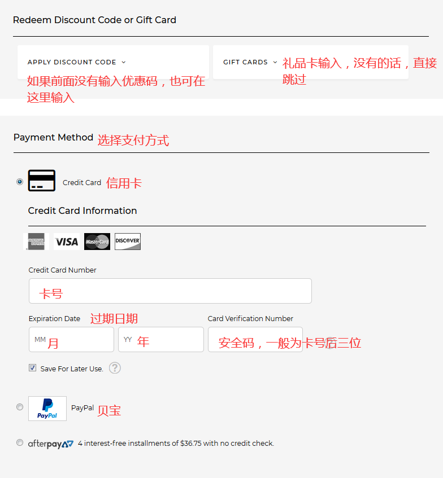Click the MasterCard logo
443x478 pixels.
pyautogui.click(x=97, y=242)
